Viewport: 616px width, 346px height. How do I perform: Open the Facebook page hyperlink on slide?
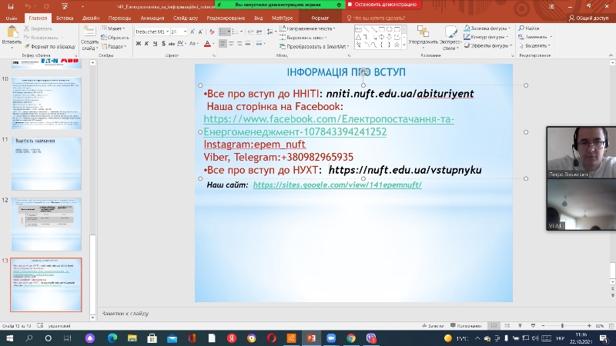329,125
